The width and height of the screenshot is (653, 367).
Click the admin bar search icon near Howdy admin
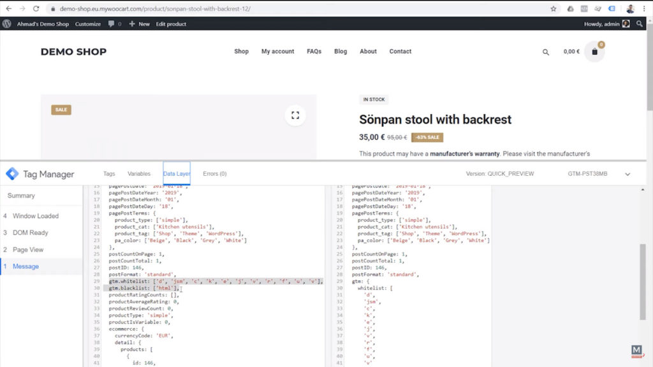(641, 24)
